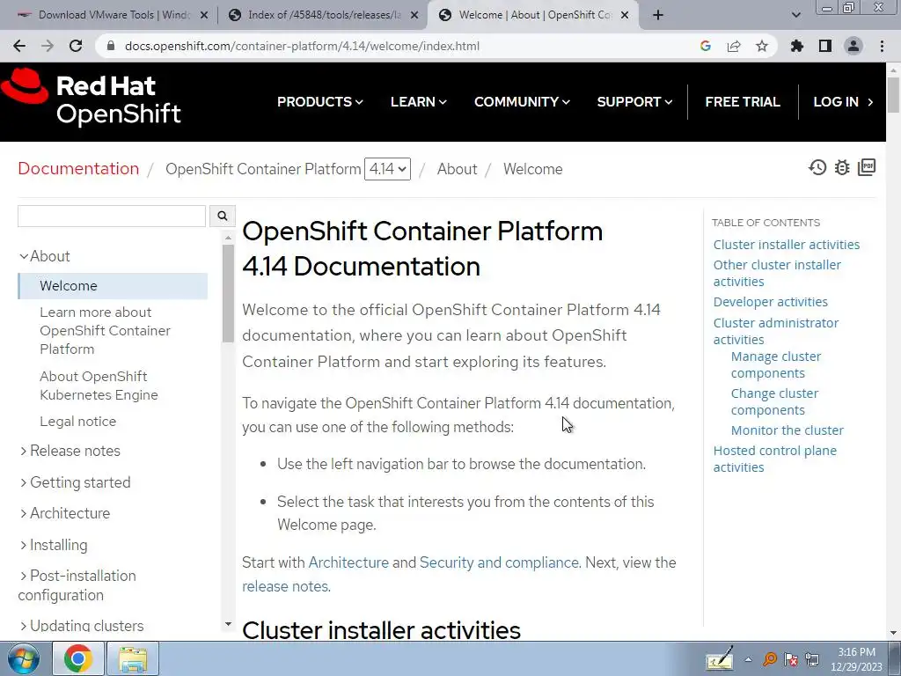The height and width of the screenshot is (676, 901).
Task: Jump to Monitor the cluster in contents
Action: coord(787,430)
